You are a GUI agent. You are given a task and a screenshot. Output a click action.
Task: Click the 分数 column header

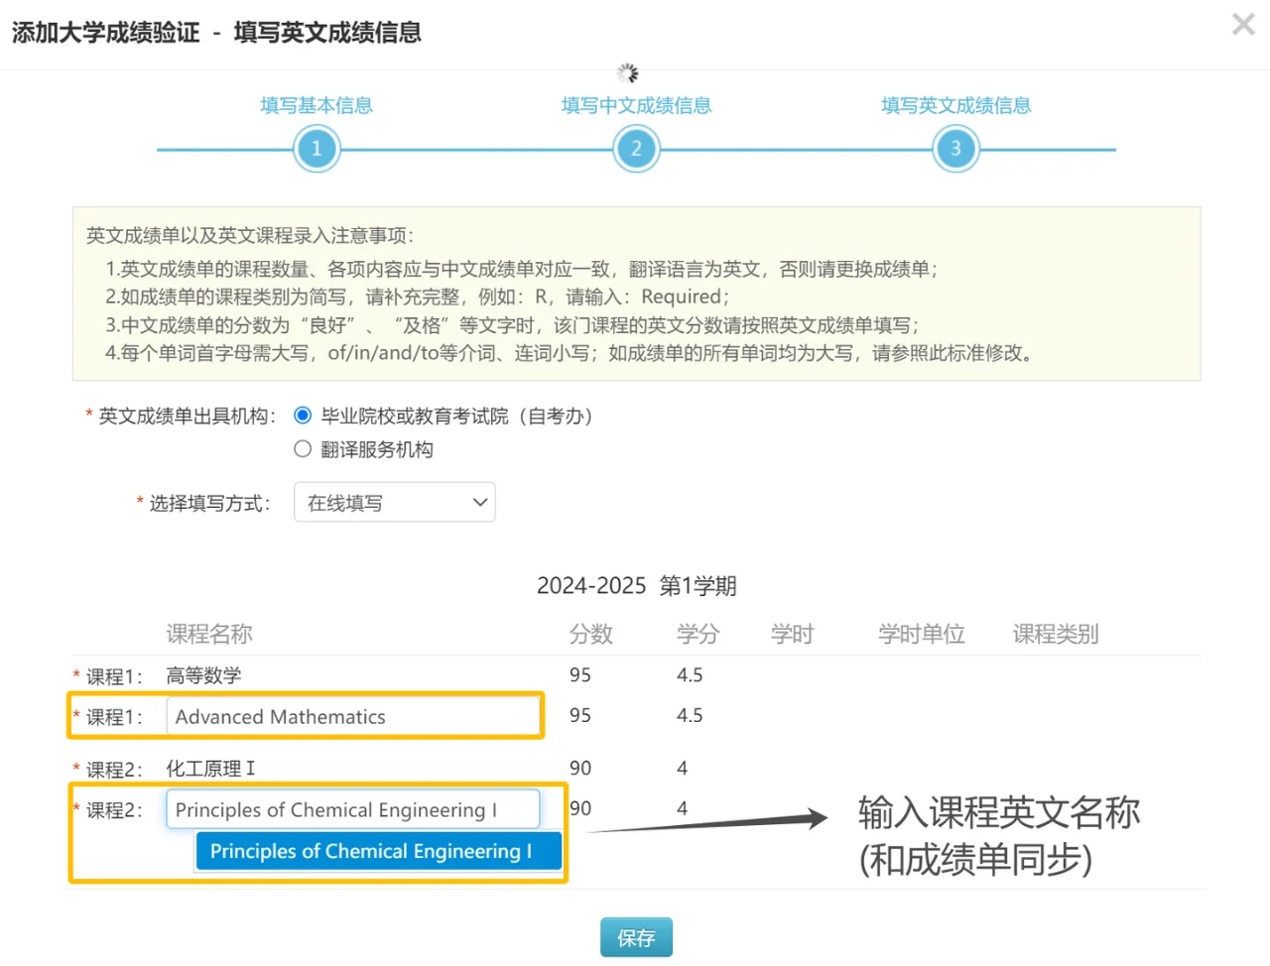(x=590, y=634)
